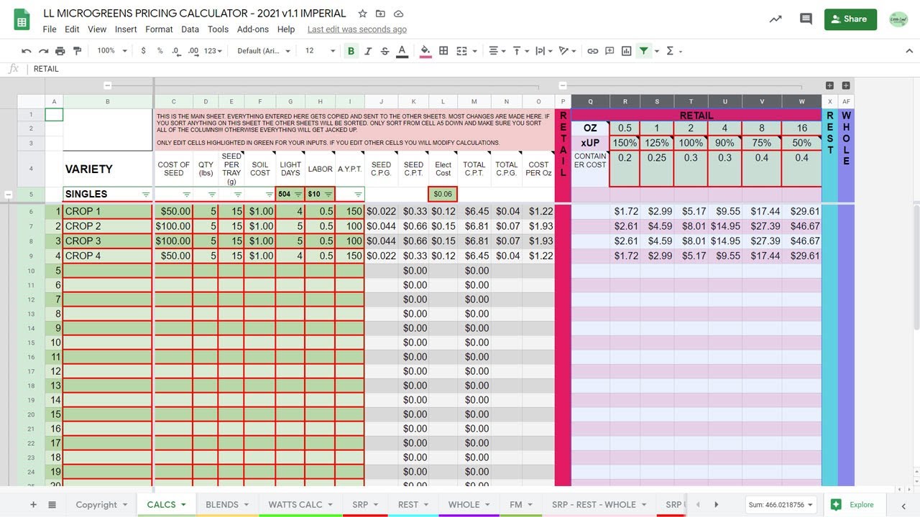The width and height of the screenshot is (920, 517).
Task: Open the font family dropdown
Action: pos(264,51)
